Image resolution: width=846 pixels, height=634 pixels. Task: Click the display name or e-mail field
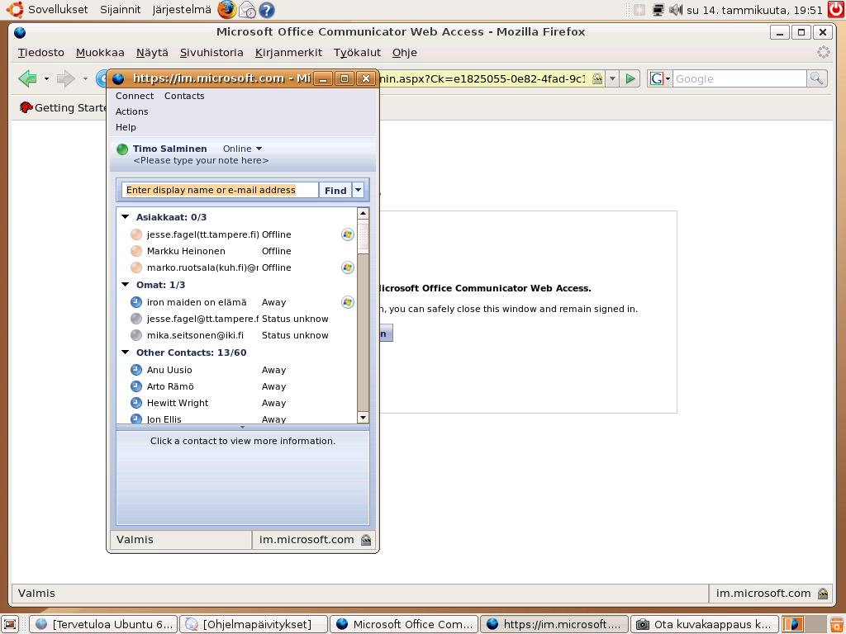click(x=220, y=191)
